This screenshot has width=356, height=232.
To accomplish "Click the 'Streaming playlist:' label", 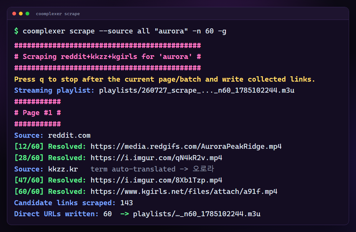I will (x=54, y=90).
